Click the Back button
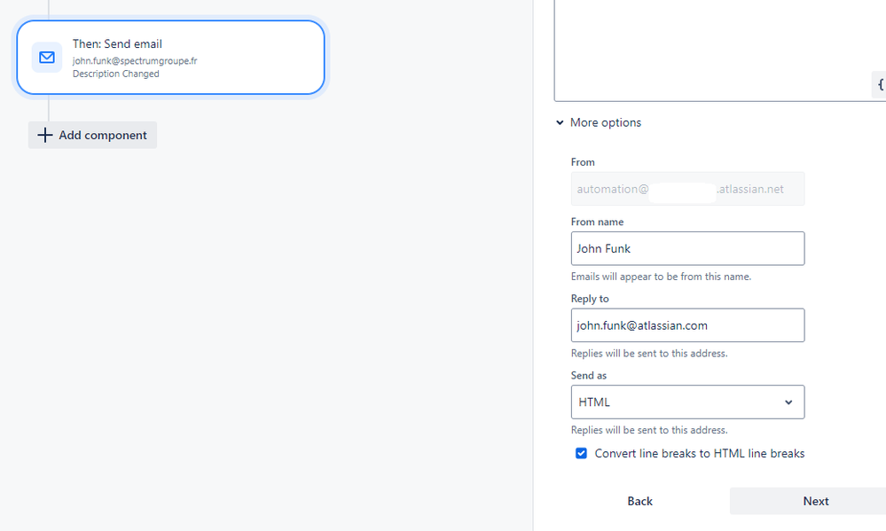Viewport: 886px width, 531px height. tap(639, 501)
